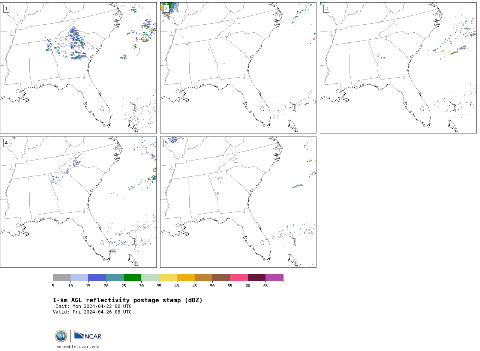Click the NSF logo icon
This screenshot has width=480, height=351.
pyautogui.click(x=61, y=336)
